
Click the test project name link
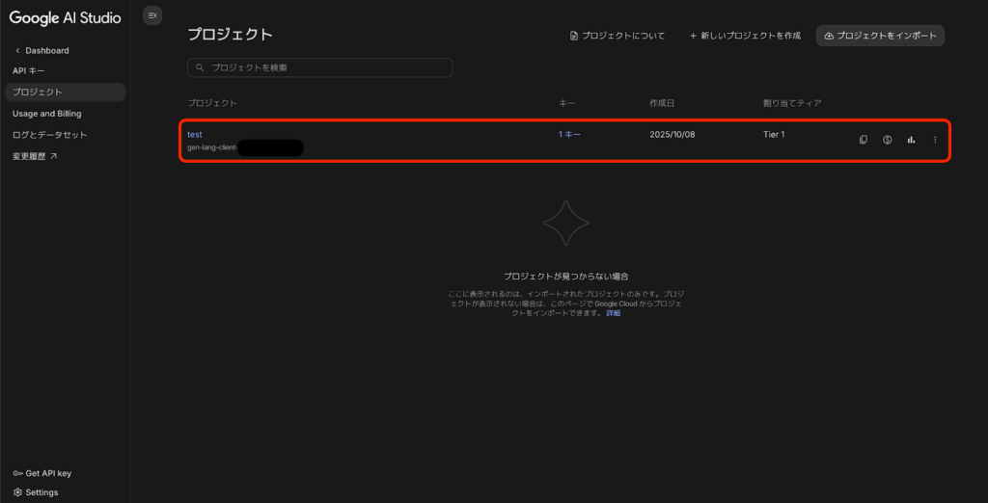pos(195,135)
